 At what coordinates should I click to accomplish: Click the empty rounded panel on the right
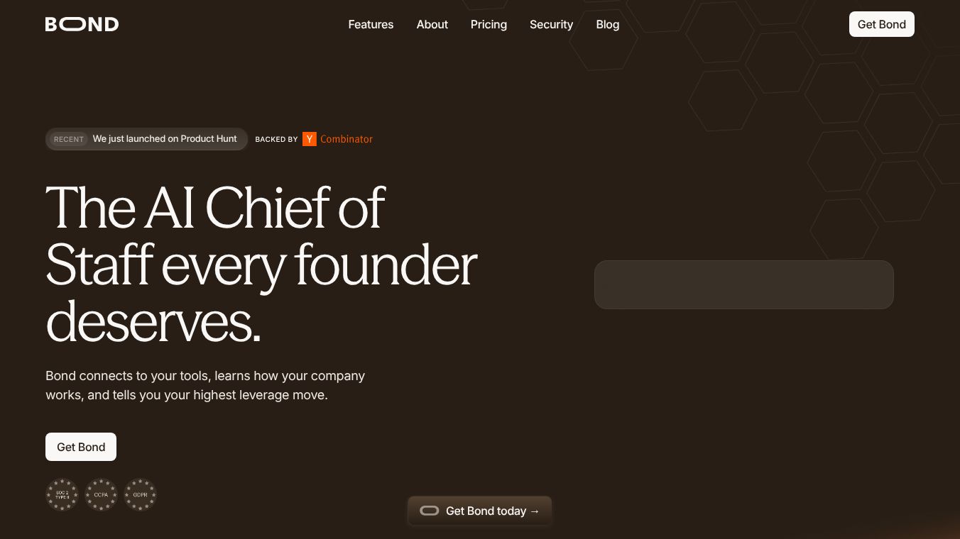pyautogui.click(x=744, y=284)
